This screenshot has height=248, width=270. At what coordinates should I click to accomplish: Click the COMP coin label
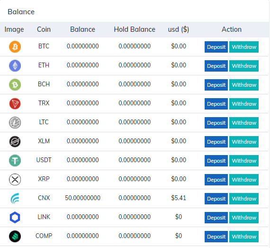click(44, 236)
